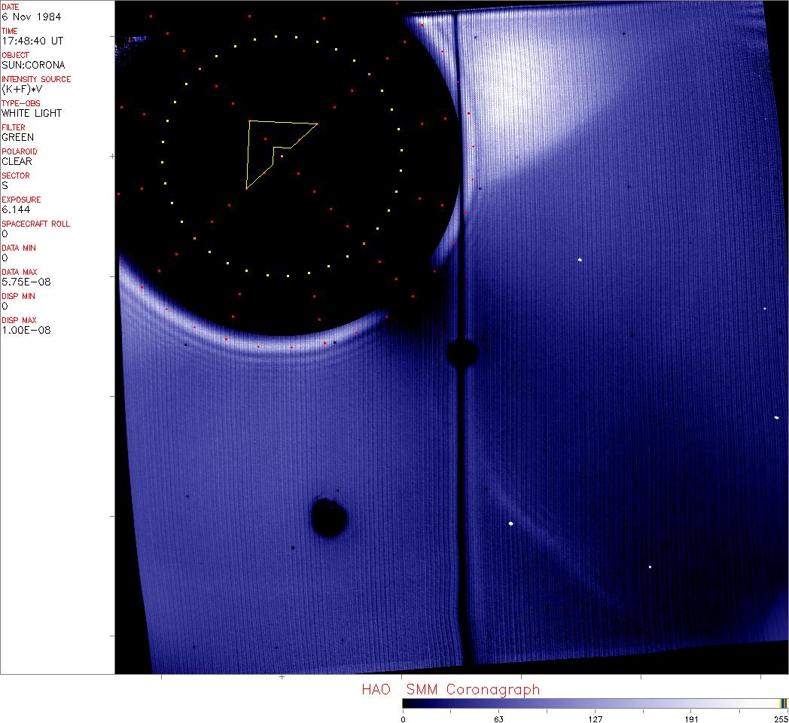Click the multicolored right end of the color bar
The width and height of the screenshot is (789, 723).
783,703
